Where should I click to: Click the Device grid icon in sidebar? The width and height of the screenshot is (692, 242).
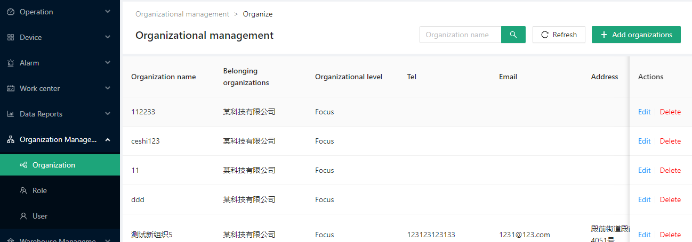[11, 37]
